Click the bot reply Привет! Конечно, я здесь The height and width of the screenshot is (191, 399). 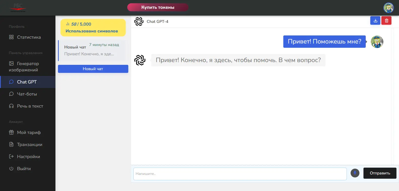point(238,60)
